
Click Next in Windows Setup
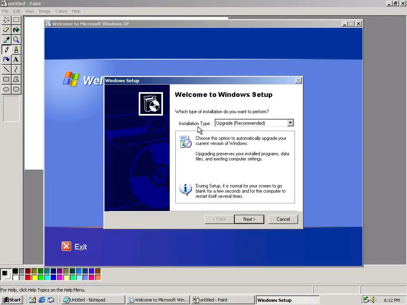[249, 219]
